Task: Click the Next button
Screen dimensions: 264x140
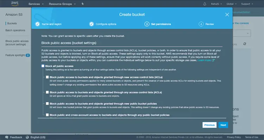Action: [223, 125]
